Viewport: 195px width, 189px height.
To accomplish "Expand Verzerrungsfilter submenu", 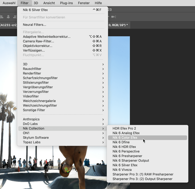I will (x=63, y=92).
